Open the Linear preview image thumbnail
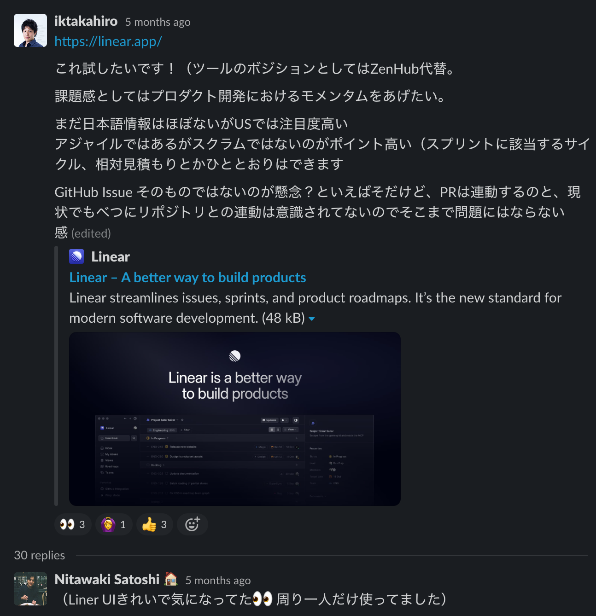This screenshot has height=616, width=596. (235, 419)
